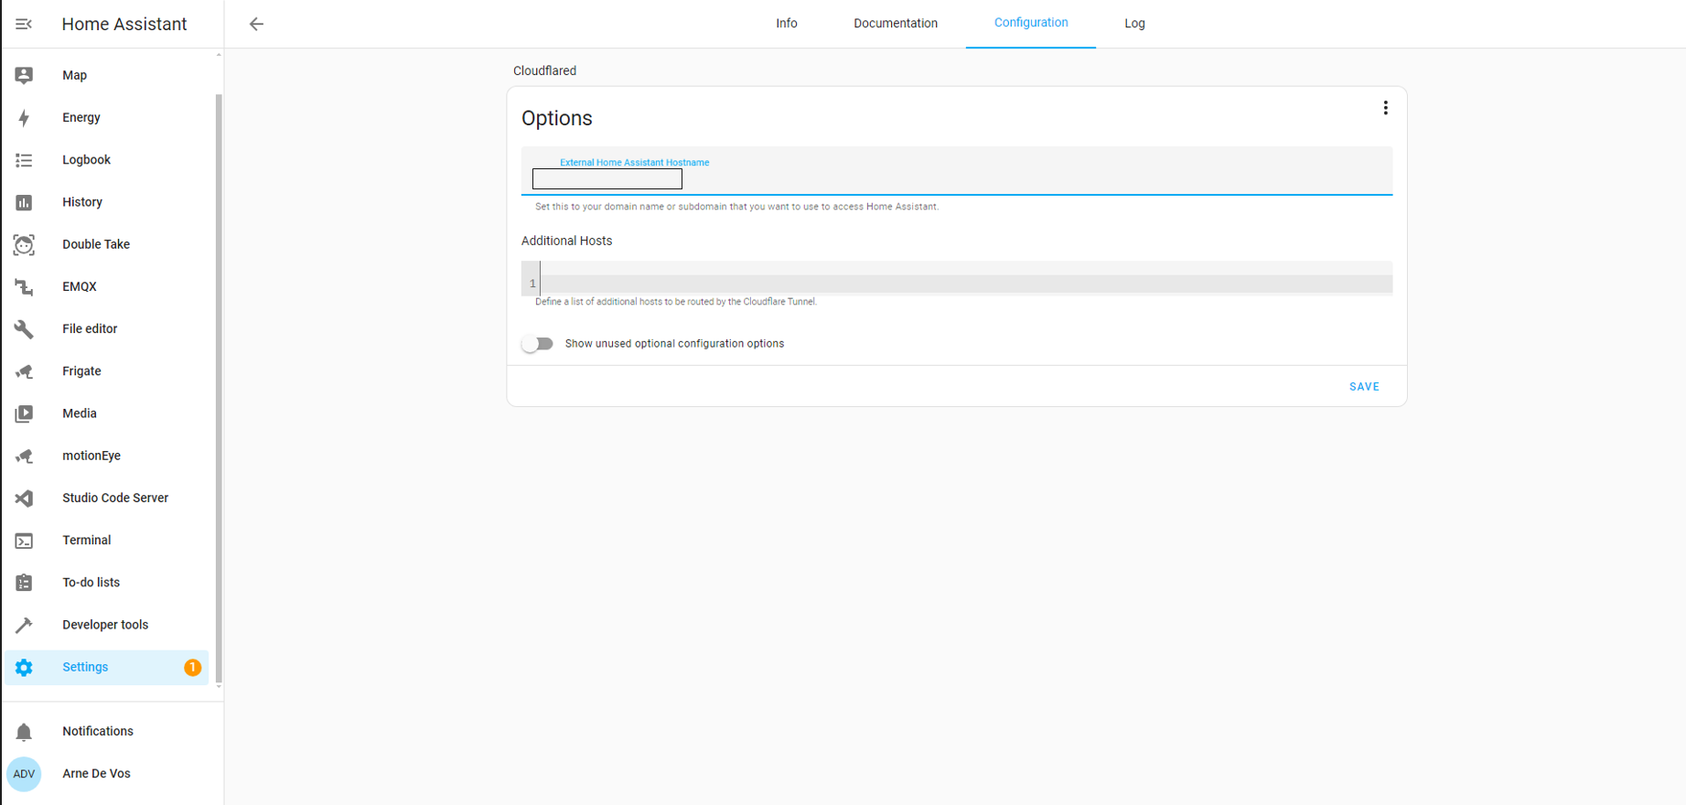Viewport: 1686px width, 805px height.
Task: Click the hostname helper text about domain name
Action: coord(736,207)
